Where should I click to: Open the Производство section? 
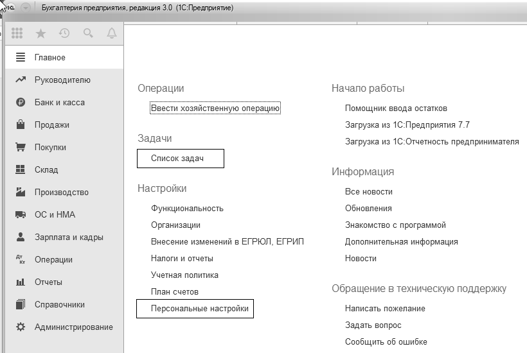click(x=64, y=193)
